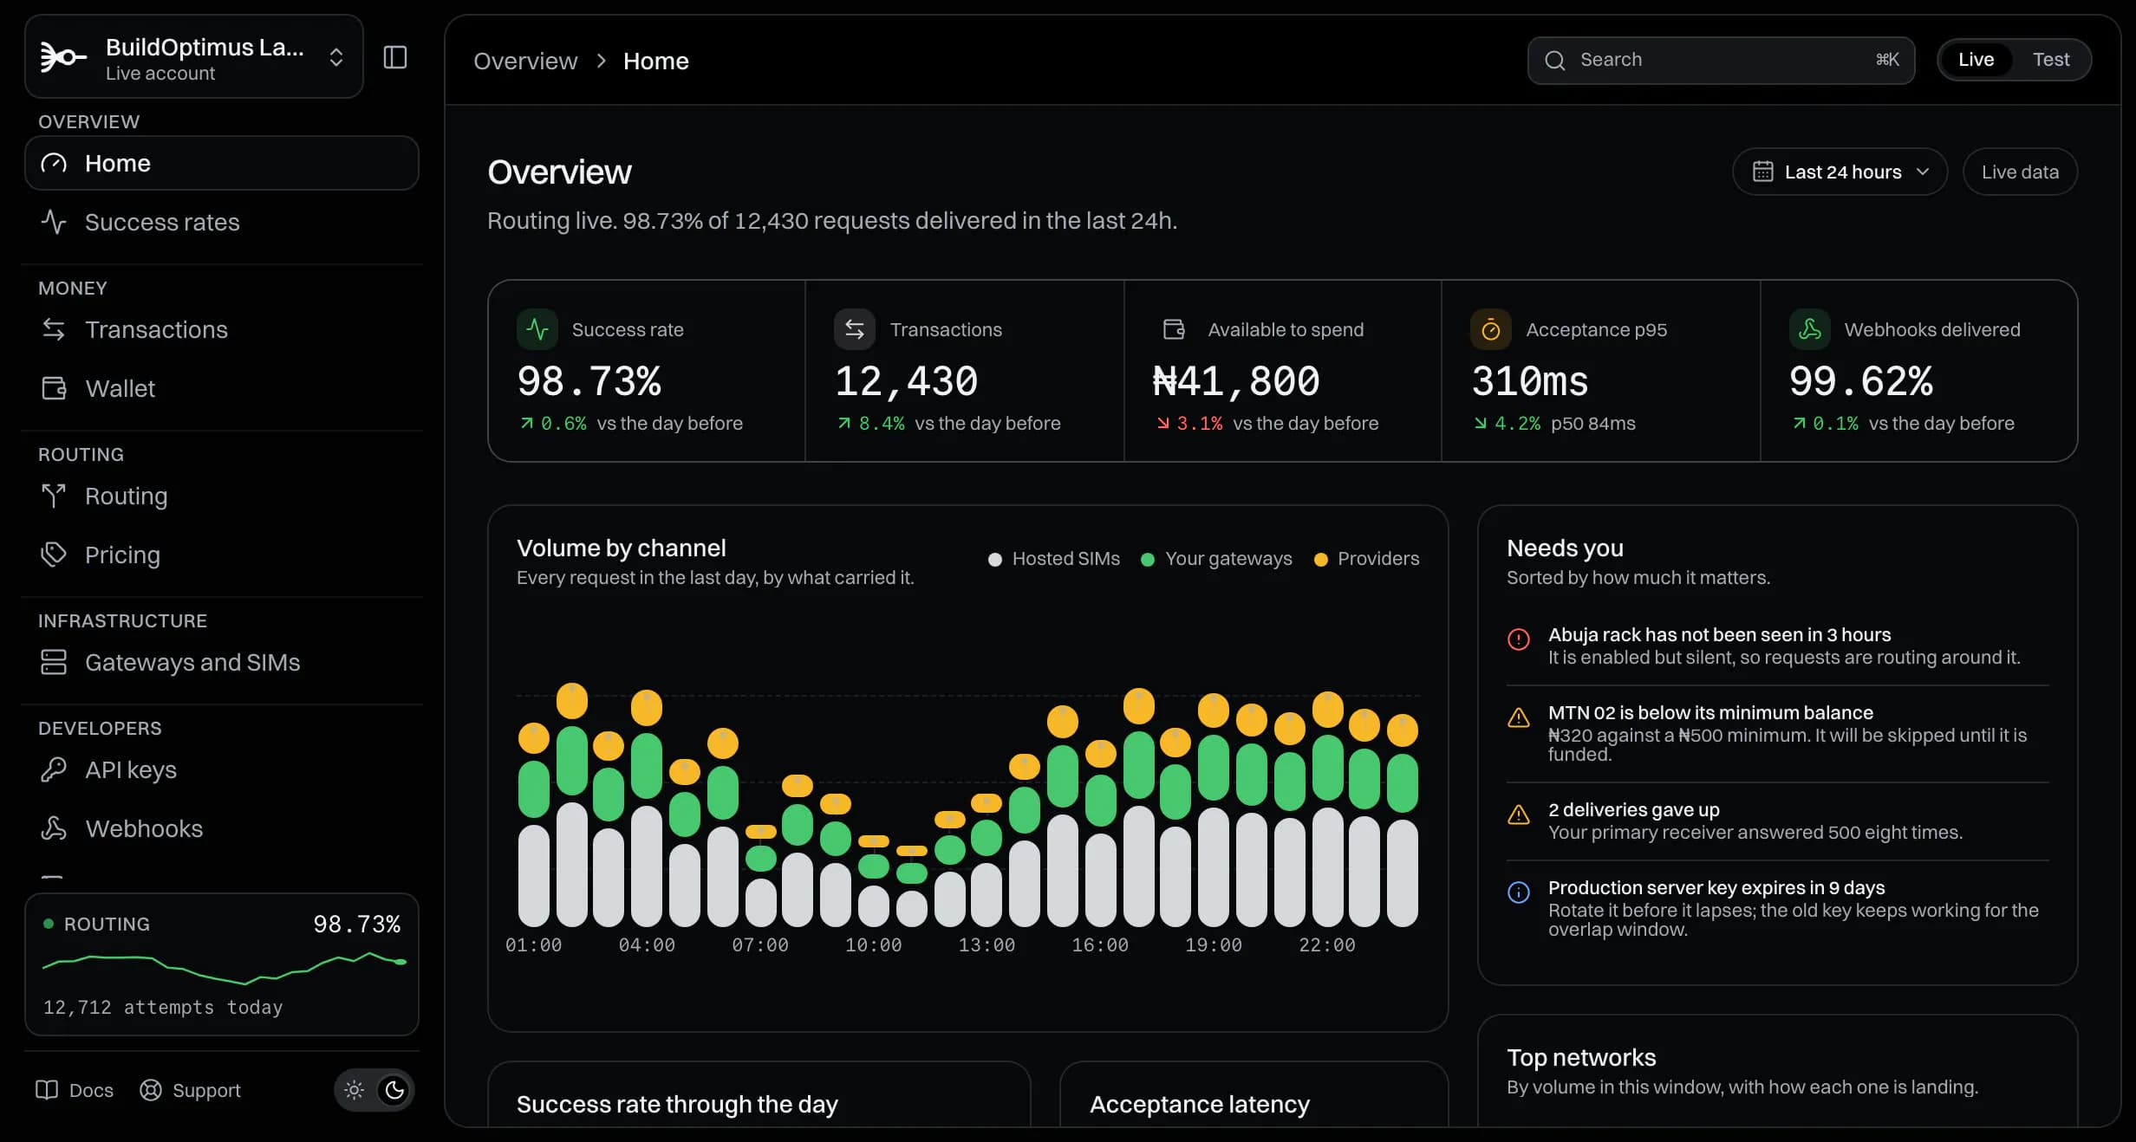Select Live mode

click(1976, 60)
